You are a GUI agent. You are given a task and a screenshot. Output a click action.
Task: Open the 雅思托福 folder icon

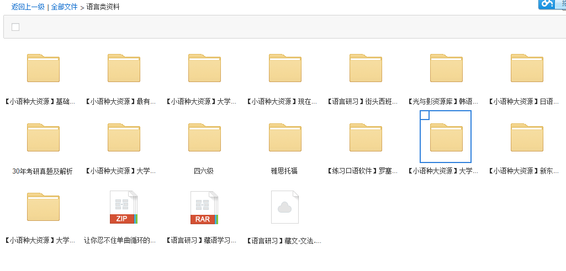tap(285, 138)
